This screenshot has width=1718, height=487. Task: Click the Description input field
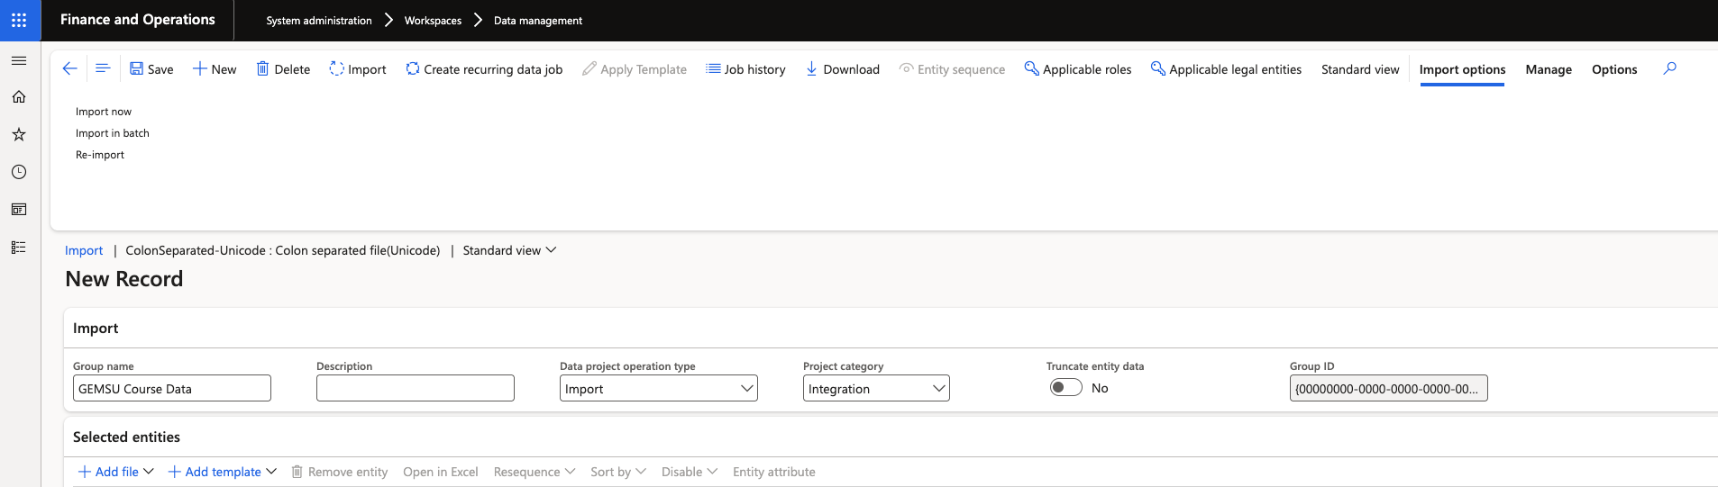tap(416, 388)
